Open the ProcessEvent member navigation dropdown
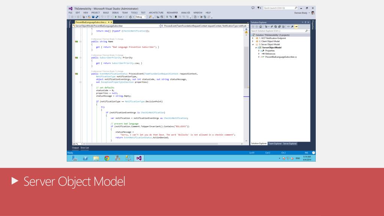Viewport: 384px width, 216px height. (205, 26)
